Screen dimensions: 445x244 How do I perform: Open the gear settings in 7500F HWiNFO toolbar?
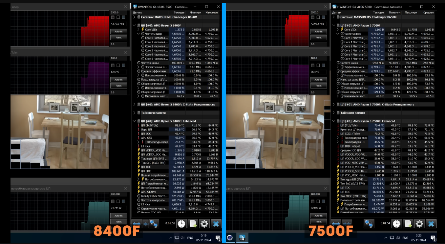[x=419, y=224]
